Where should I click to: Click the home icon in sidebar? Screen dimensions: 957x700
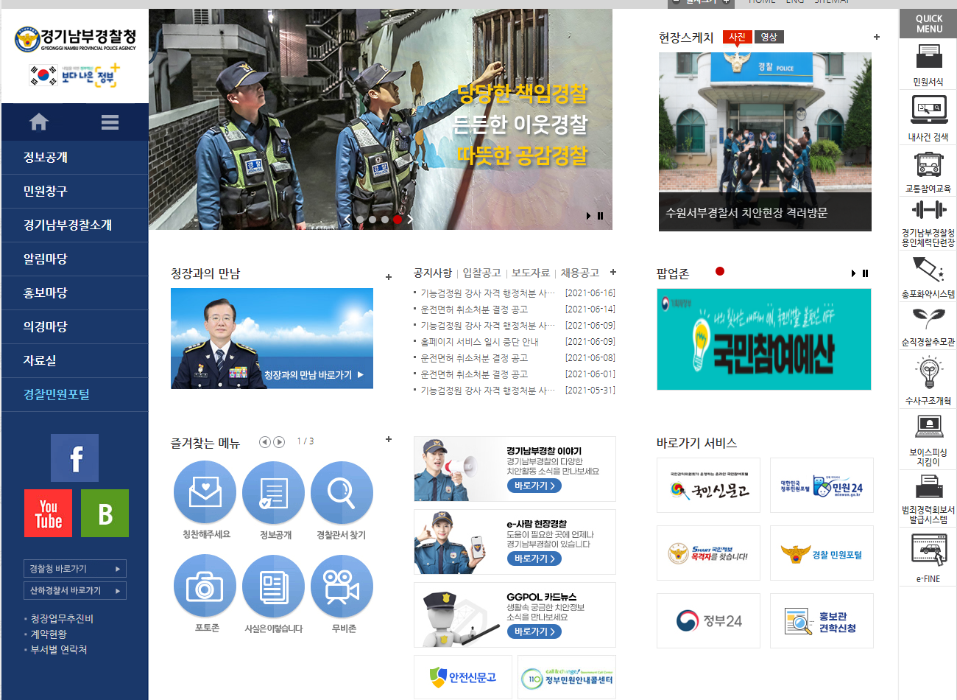39,122
